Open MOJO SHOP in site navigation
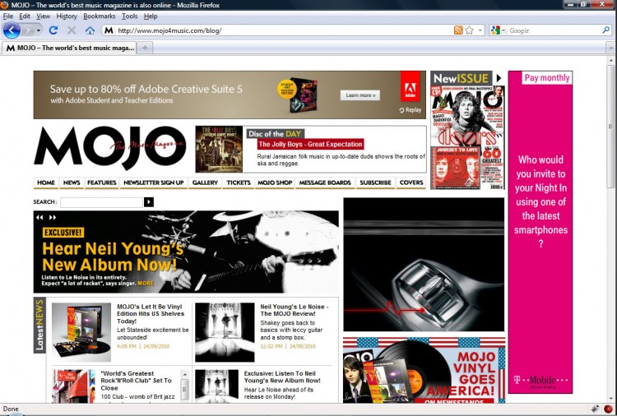 [275, 183]
